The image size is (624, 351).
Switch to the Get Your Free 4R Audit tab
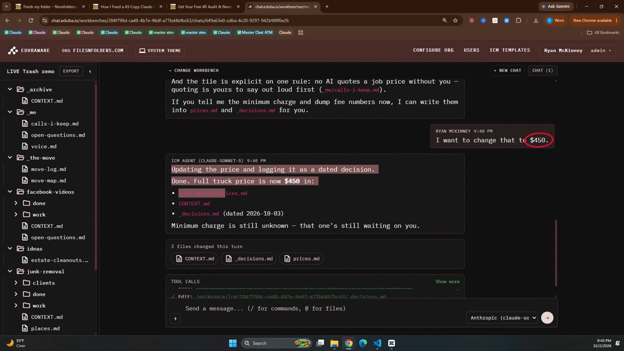[x=205, y=7]
